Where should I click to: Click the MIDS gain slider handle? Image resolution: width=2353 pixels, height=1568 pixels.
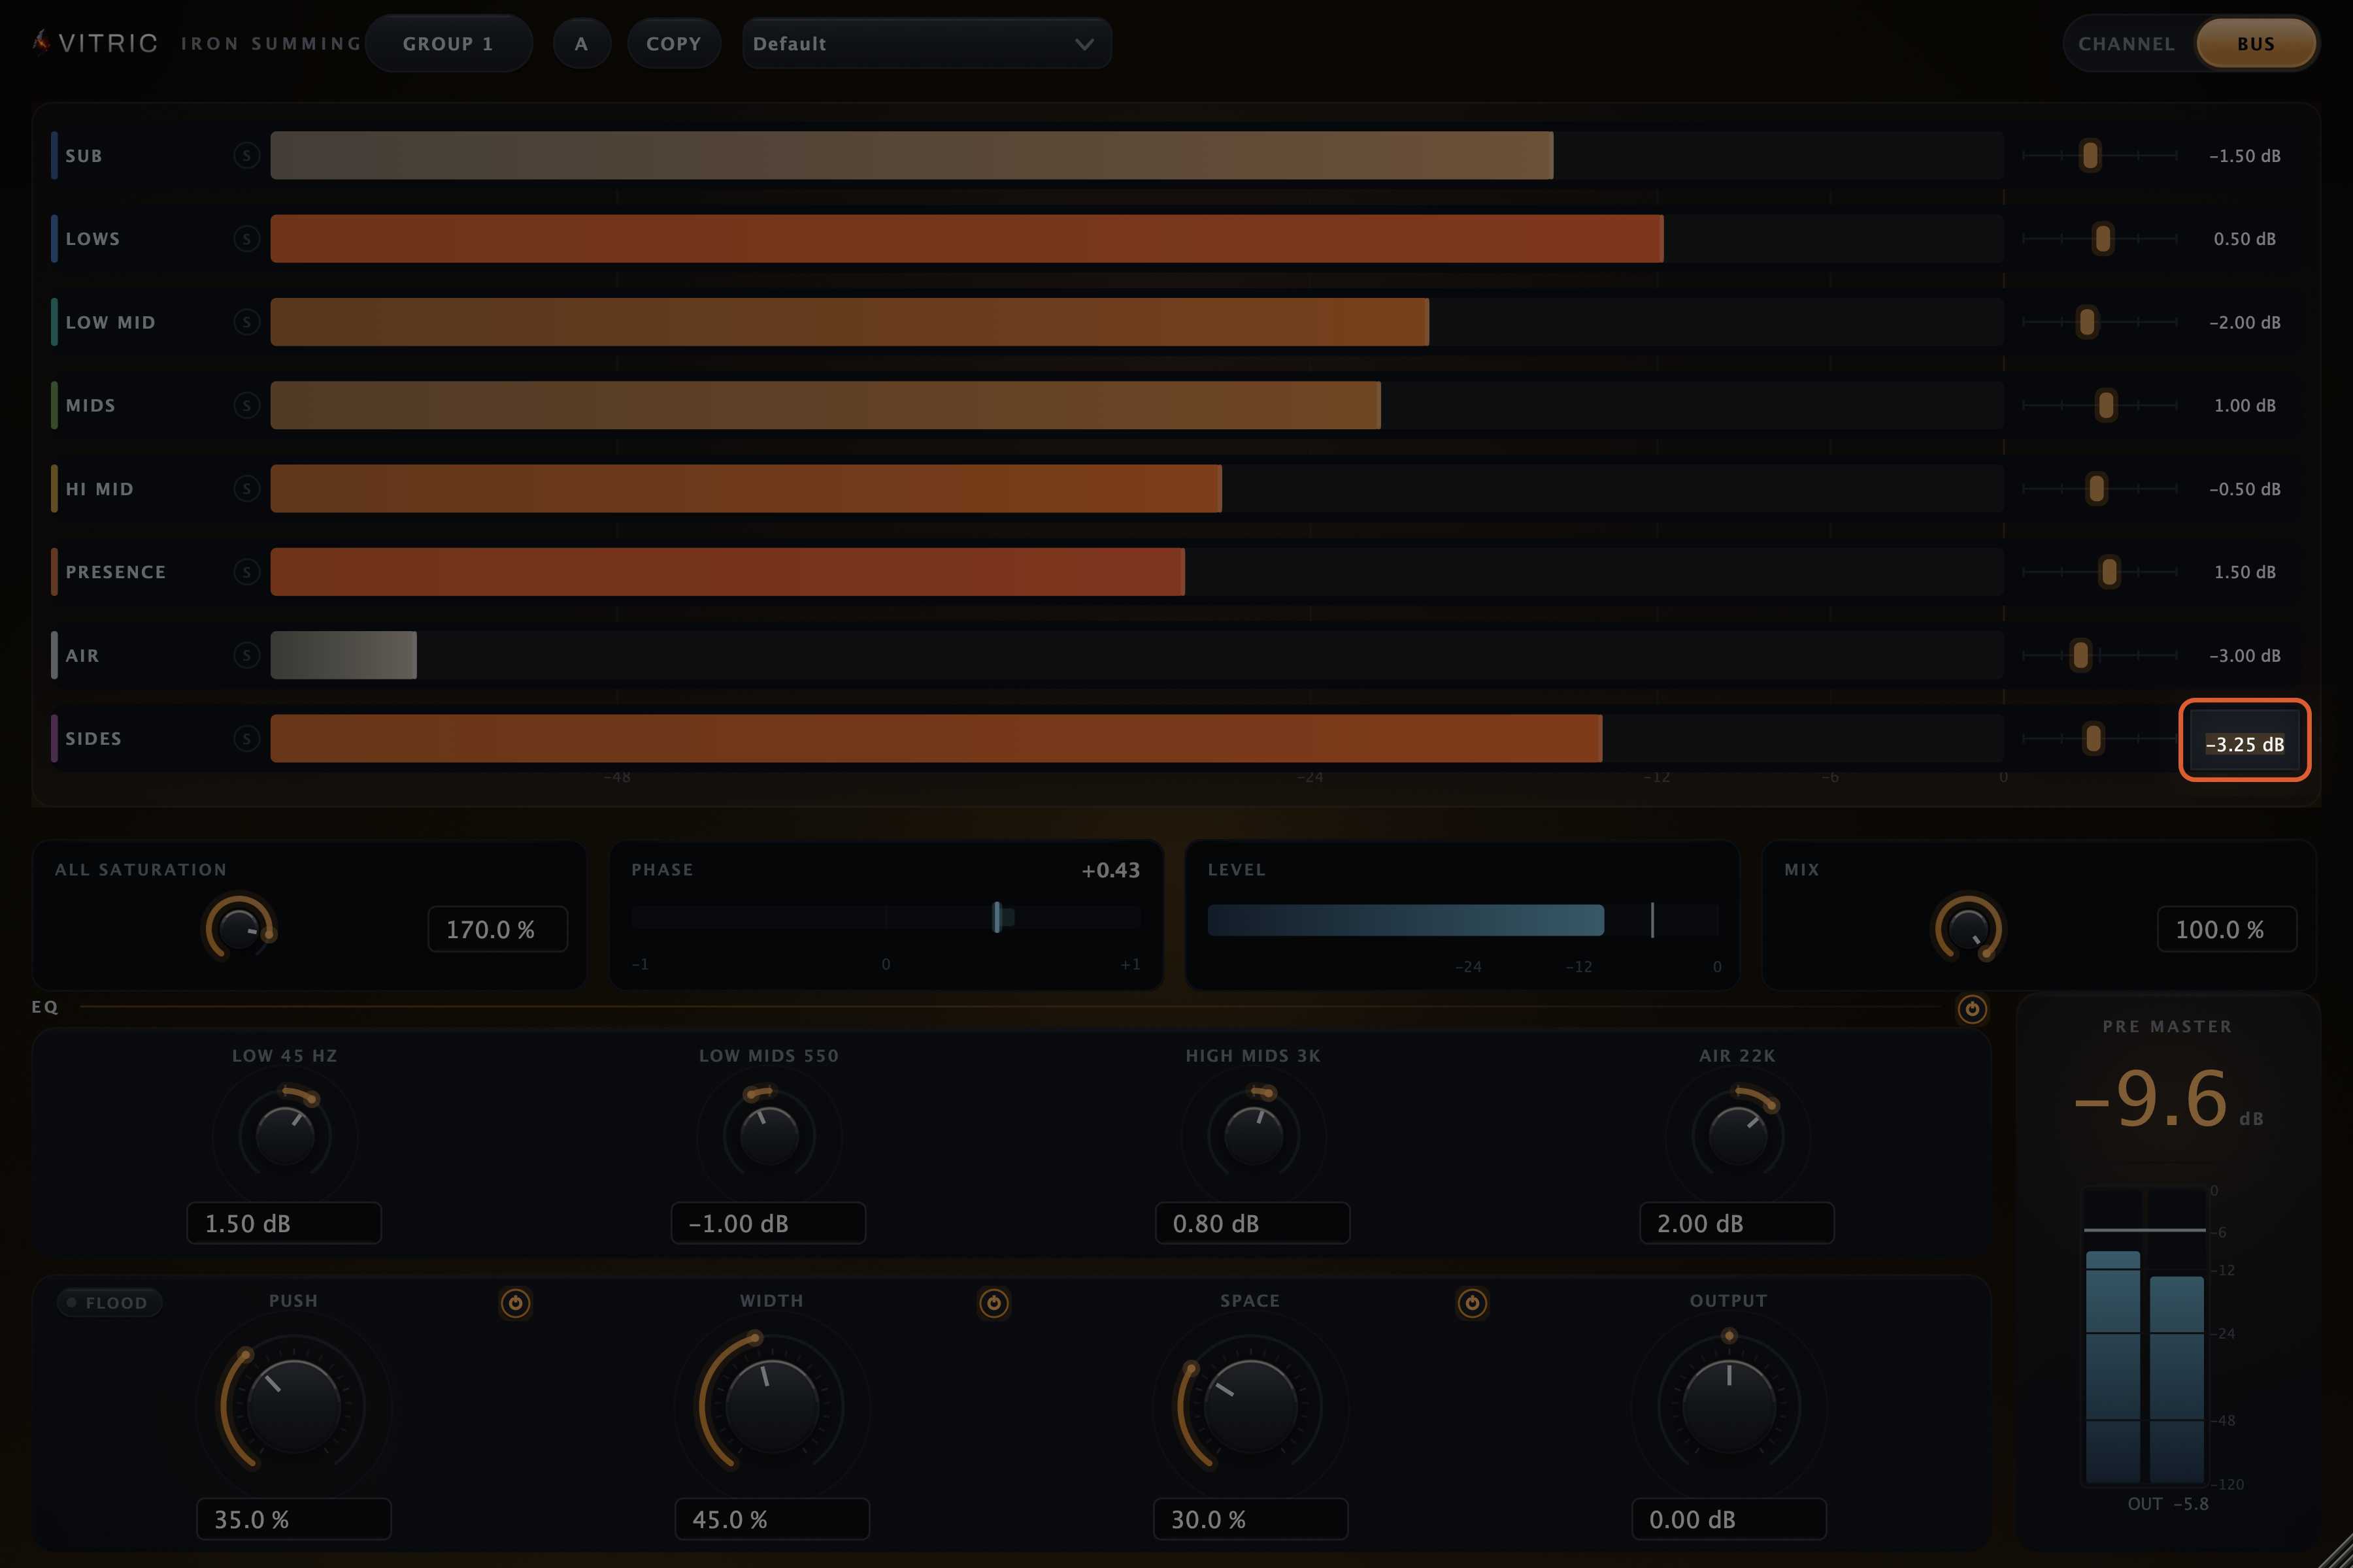(2106, 405)
